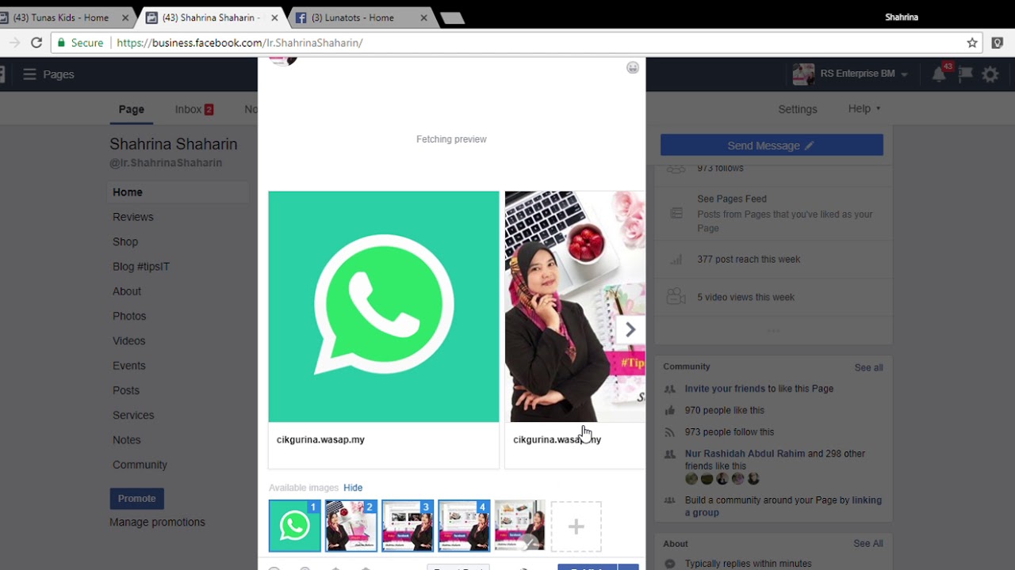
Task: Open Community in the page sidebar
Action: point(140,465)
